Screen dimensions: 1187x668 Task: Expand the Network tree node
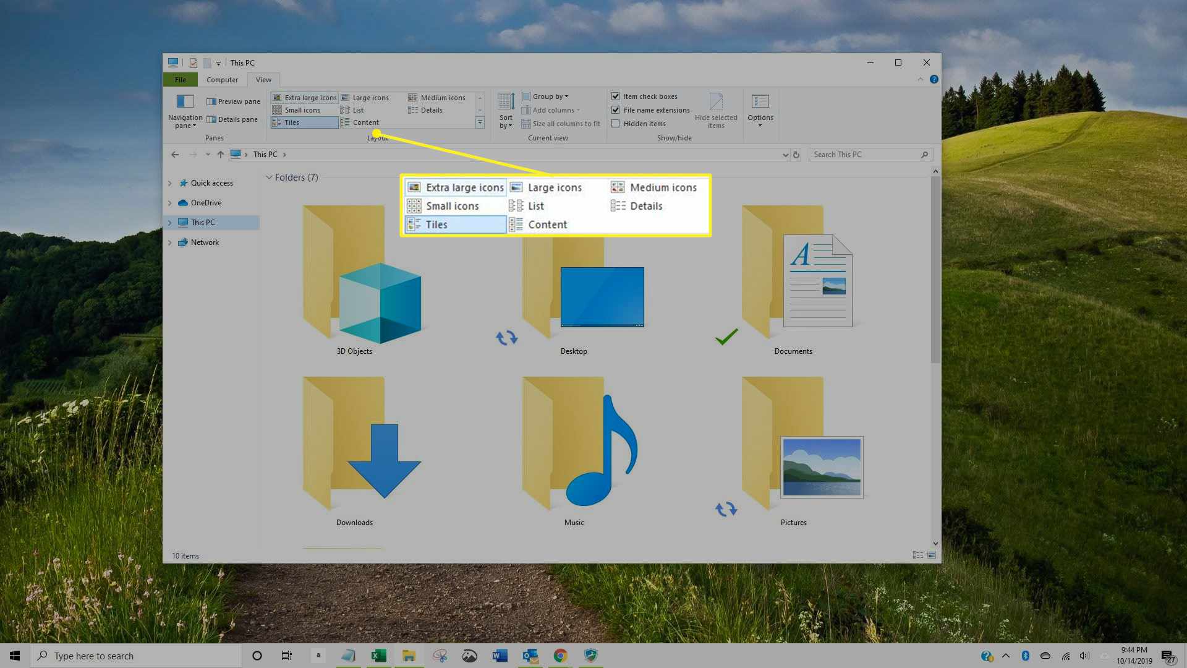pos(170,242)
